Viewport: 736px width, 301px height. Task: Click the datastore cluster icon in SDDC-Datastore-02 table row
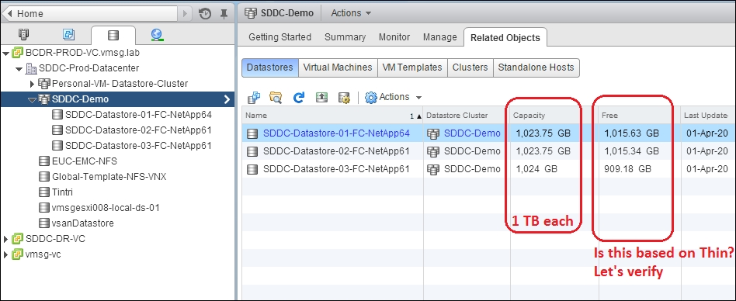pos(433,151)
